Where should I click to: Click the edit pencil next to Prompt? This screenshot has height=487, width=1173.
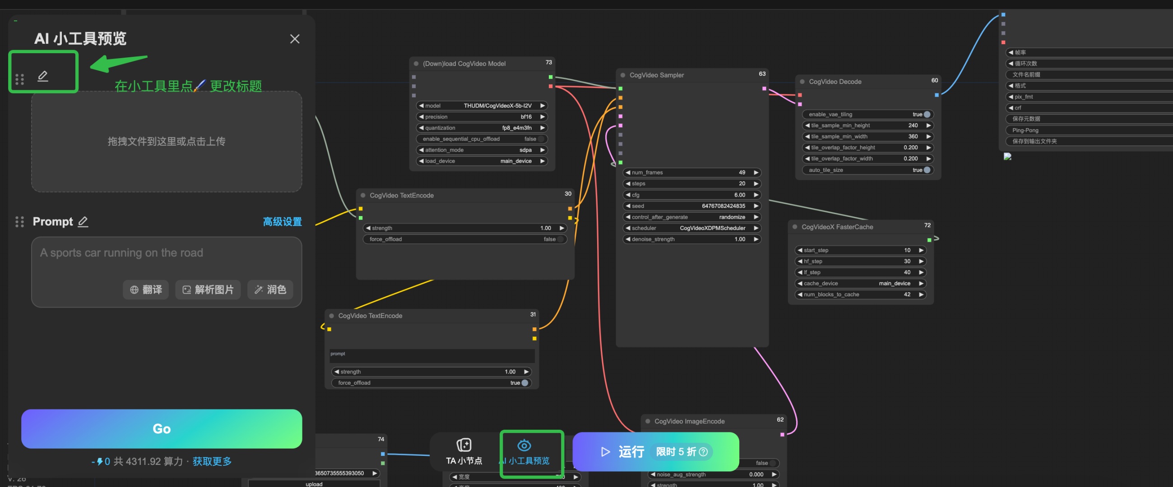(83, 222)
